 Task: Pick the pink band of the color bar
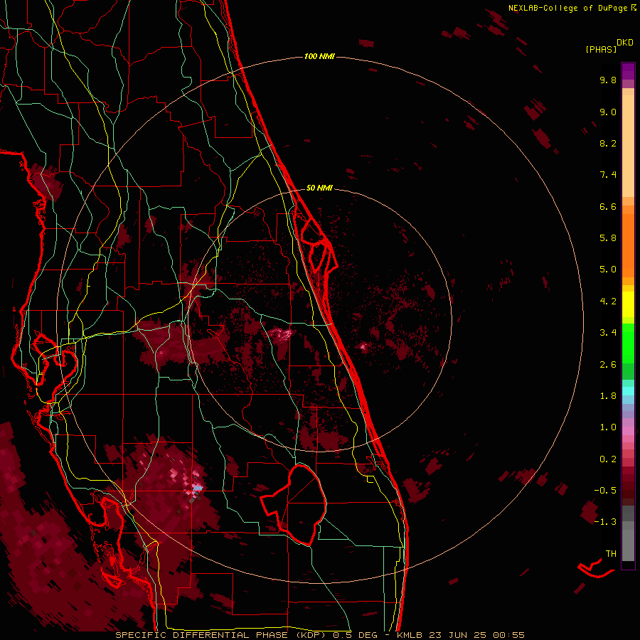[628, 431]
